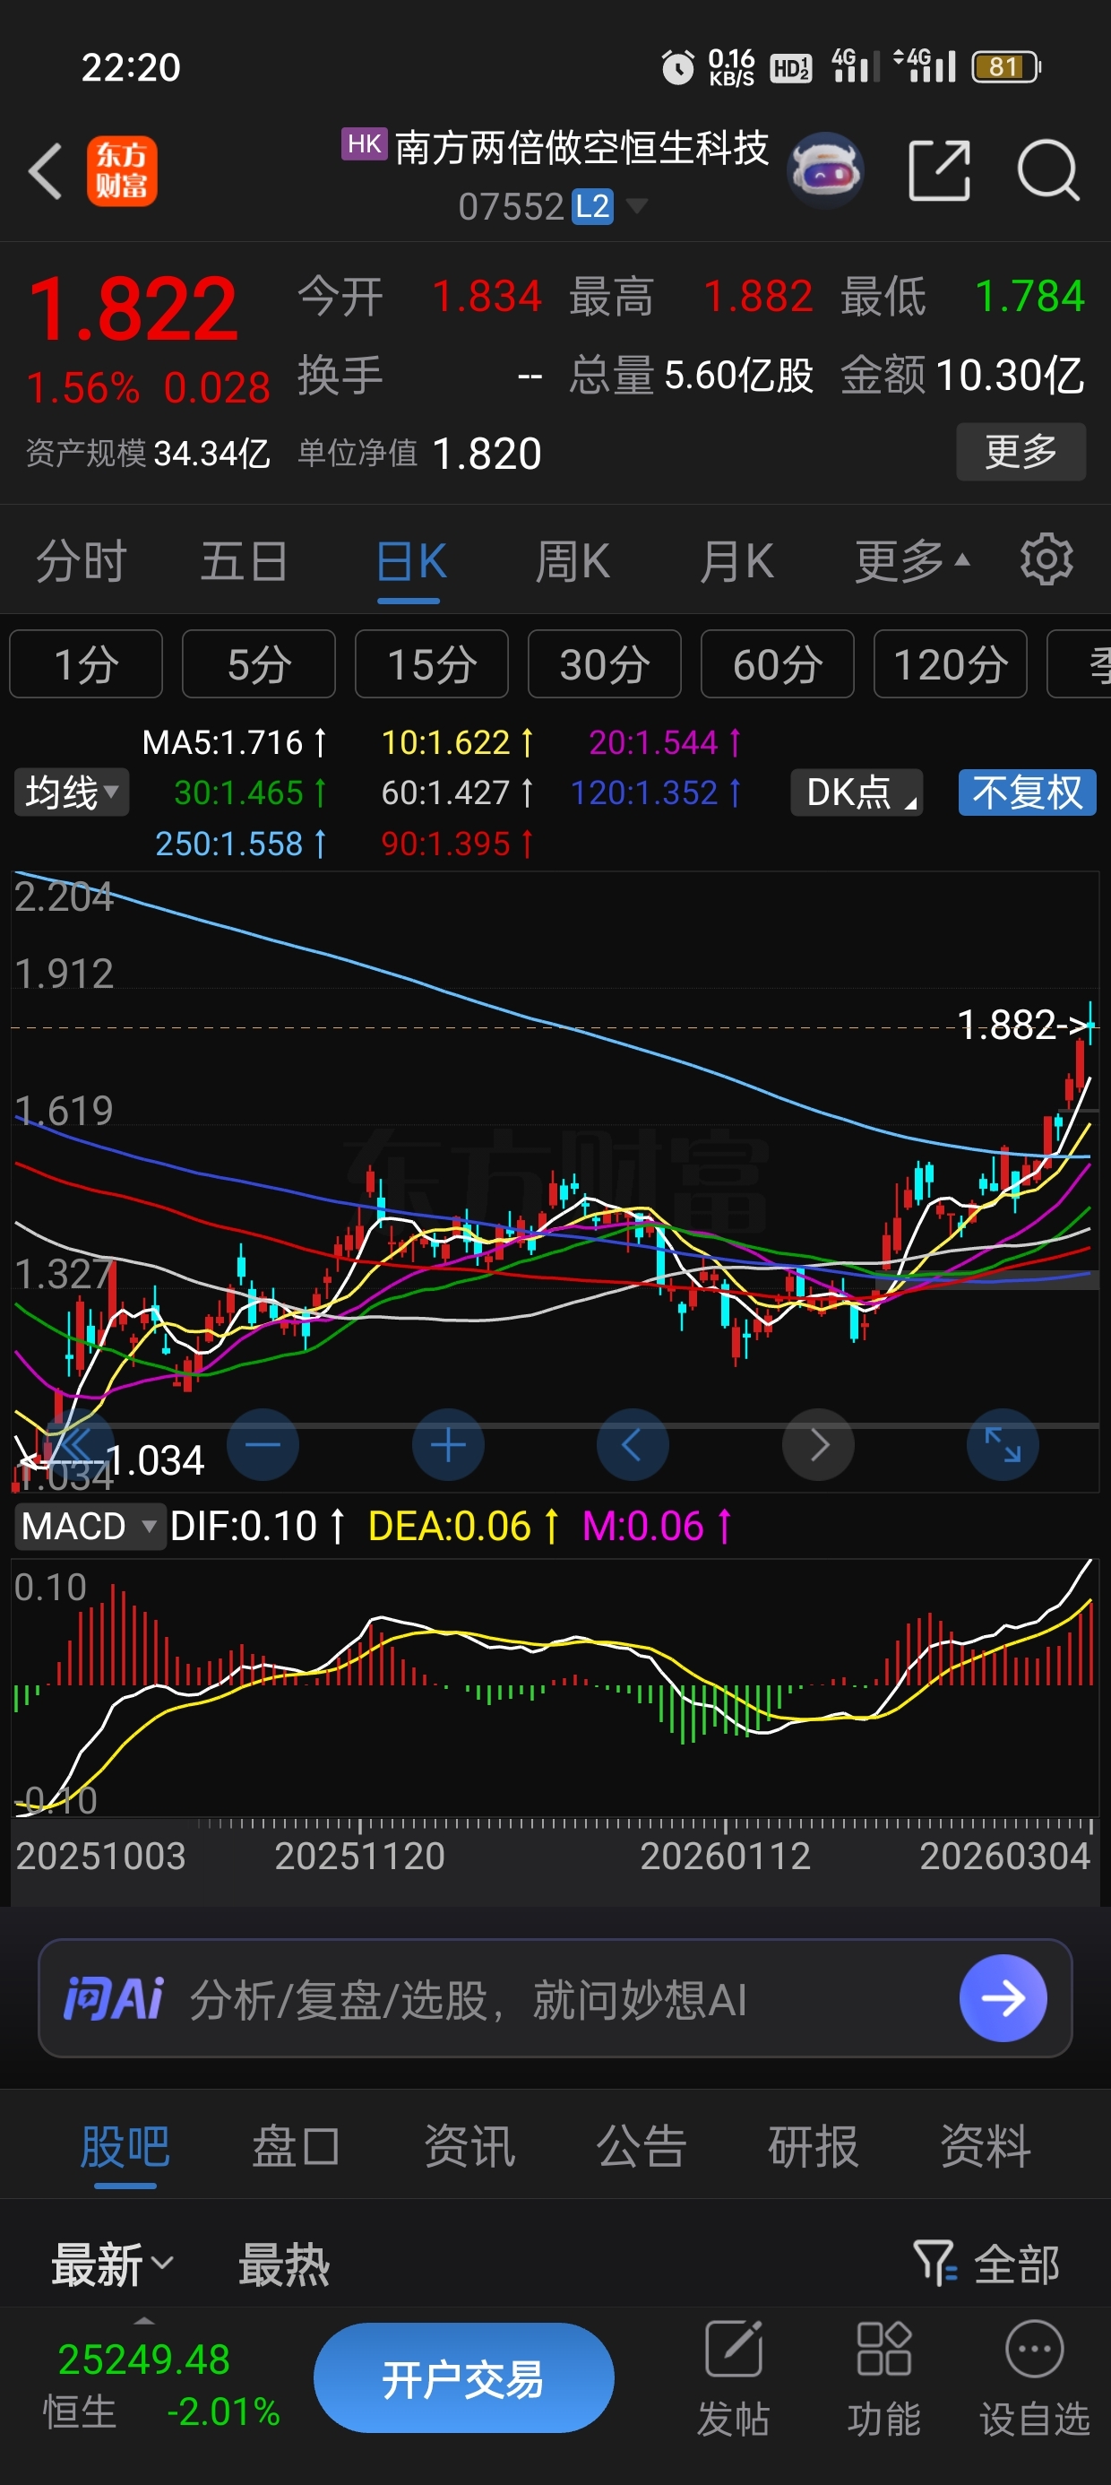Tap the 250:1.558 moving average label
The width and height of the screenshot is (1111, 2485).
(x=241, y=843)
